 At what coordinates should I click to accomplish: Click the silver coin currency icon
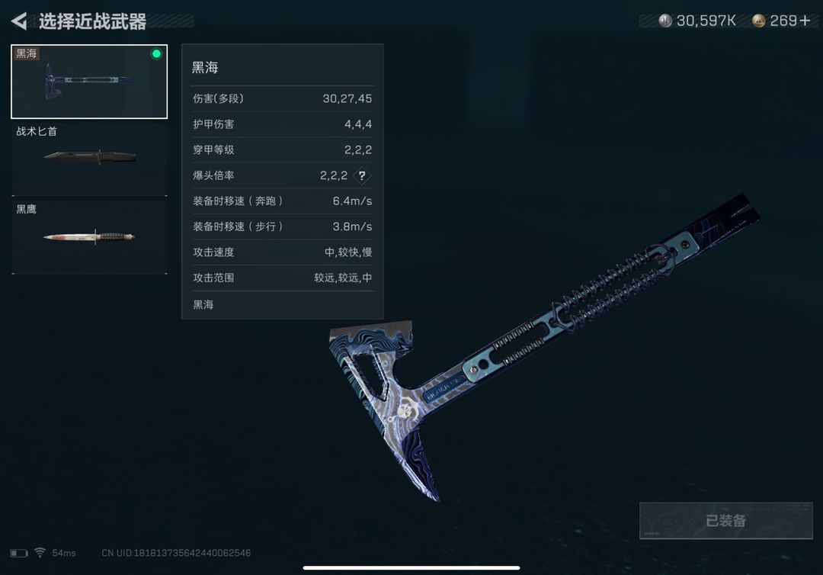coord(665,21)
